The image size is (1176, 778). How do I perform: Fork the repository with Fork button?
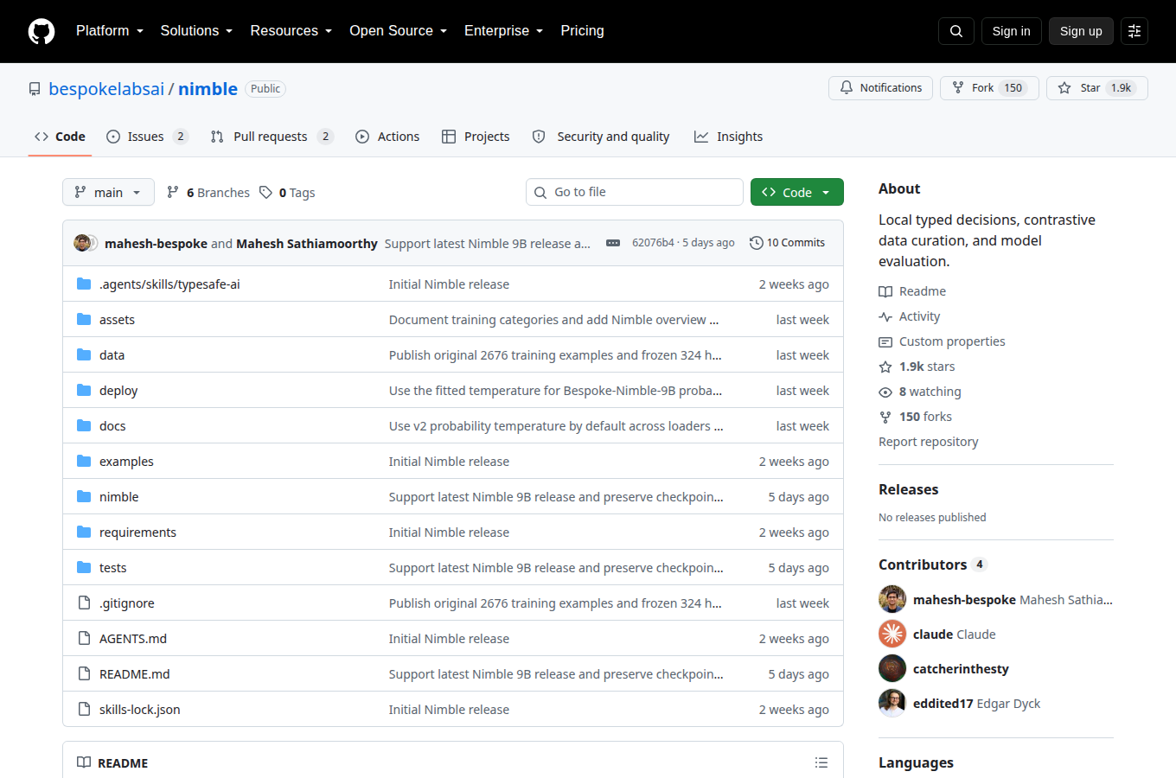point(989,88)
